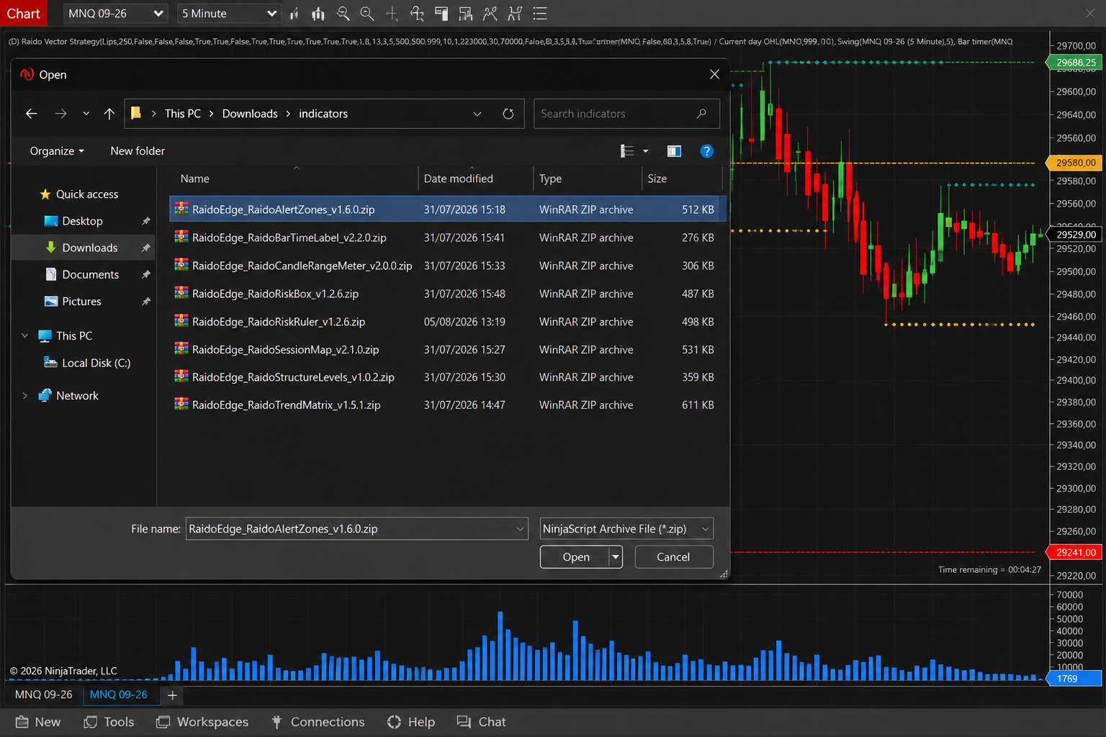Click the Open button in dialog
The image size is (1106, 737).
575,557
